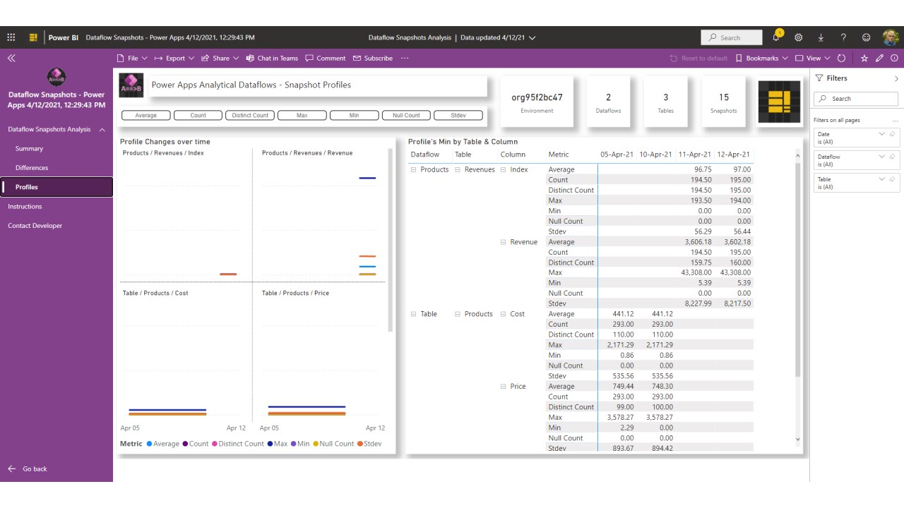Viewport: 904px width, 508px height.
Task: Open the user profile picture menu
Action: pyautogui.click(x=891, y=37)
